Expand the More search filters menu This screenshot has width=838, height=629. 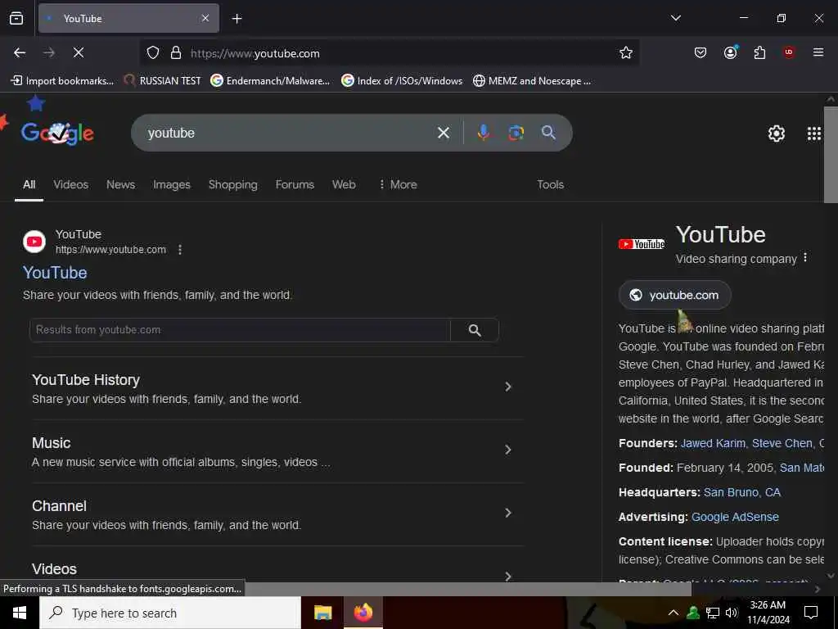tap(398, 184)
